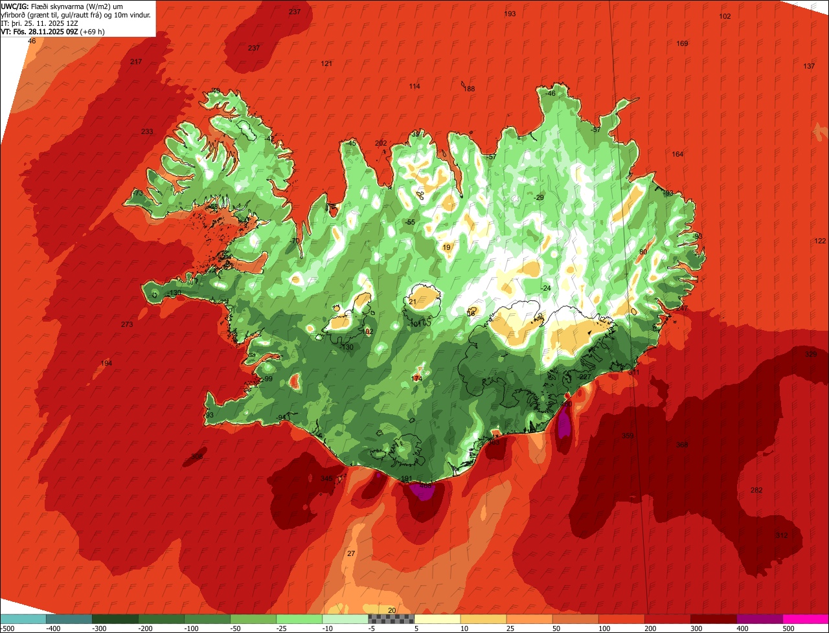Screen dimensions: 829x633
Task: Click the pale yellow swatch between 5 and 10
Action: (x=437, y=619)
